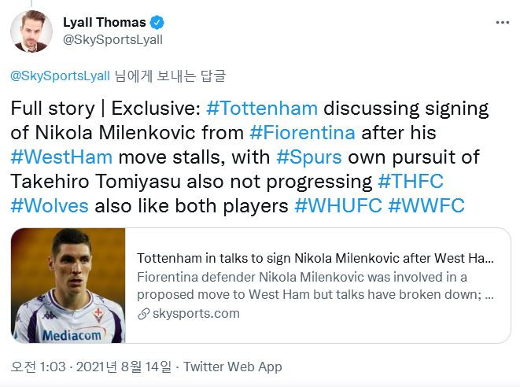Click the @SkySportsLyall reply mention link
Image resolution: width=520 pixels, height=387 pixels.
[x=60, y=76]
